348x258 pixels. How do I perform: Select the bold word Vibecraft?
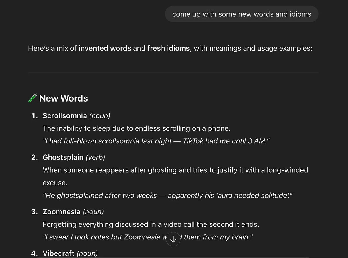[x=59, y=253]
